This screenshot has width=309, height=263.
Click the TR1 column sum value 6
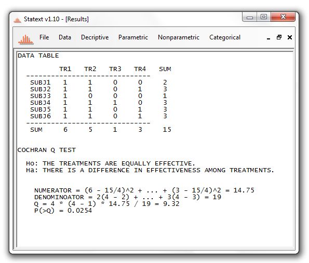click(65, 130)
